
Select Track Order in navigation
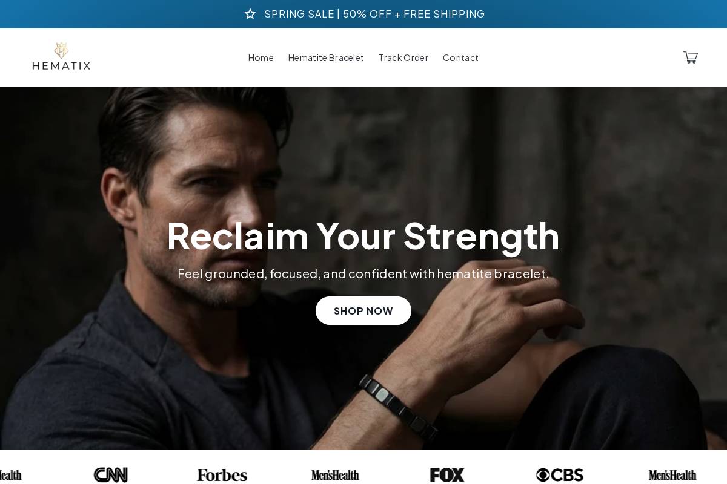403,57
